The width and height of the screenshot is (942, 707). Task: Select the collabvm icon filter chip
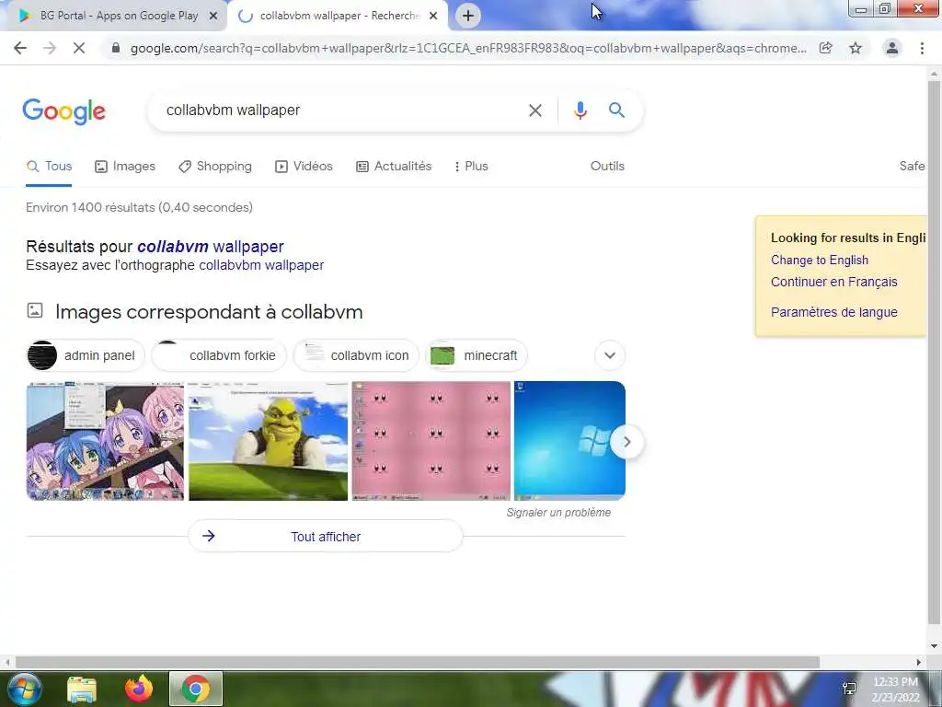click(x=356, y=355)
